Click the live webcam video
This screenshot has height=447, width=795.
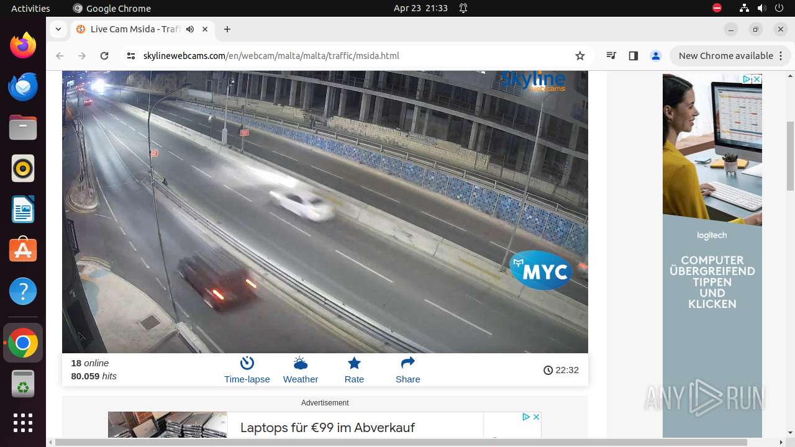click(325, 212)
